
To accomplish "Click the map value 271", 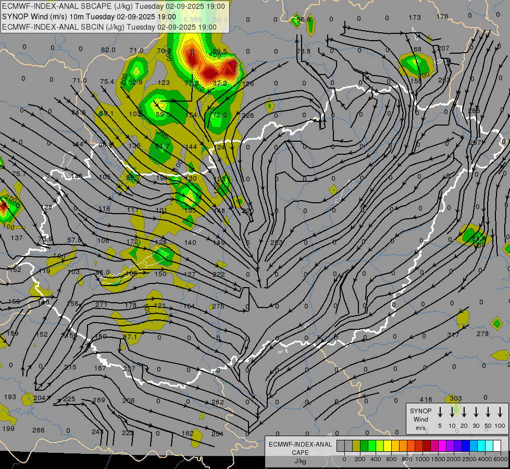I will coord(102,305).
